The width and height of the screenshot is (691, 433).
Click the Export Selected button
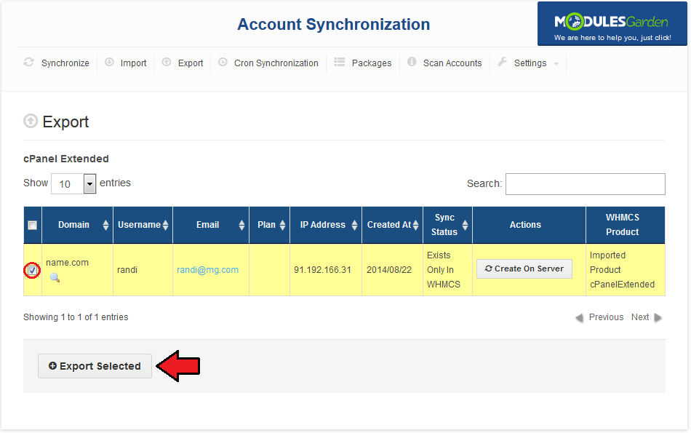(x=95, y=366)
